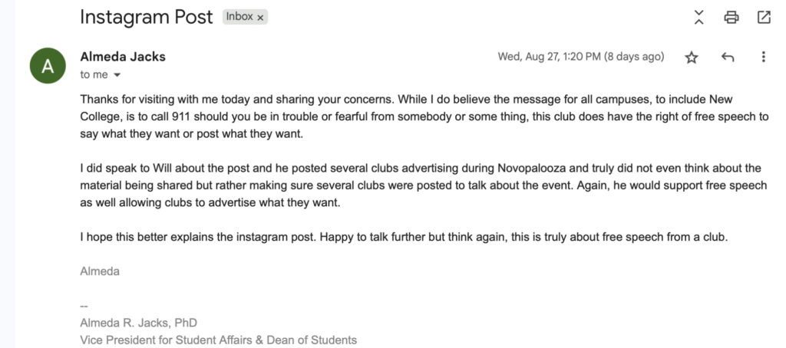Reply using the arrow icon
The image size is (786, 348).
[728, 57]
